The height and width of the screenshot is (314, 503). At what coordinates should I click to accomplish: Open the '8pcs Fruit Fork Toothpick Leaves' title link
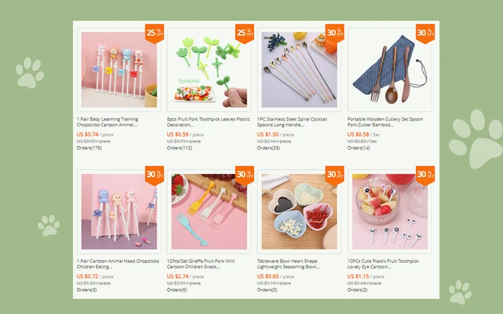point(209,122)
